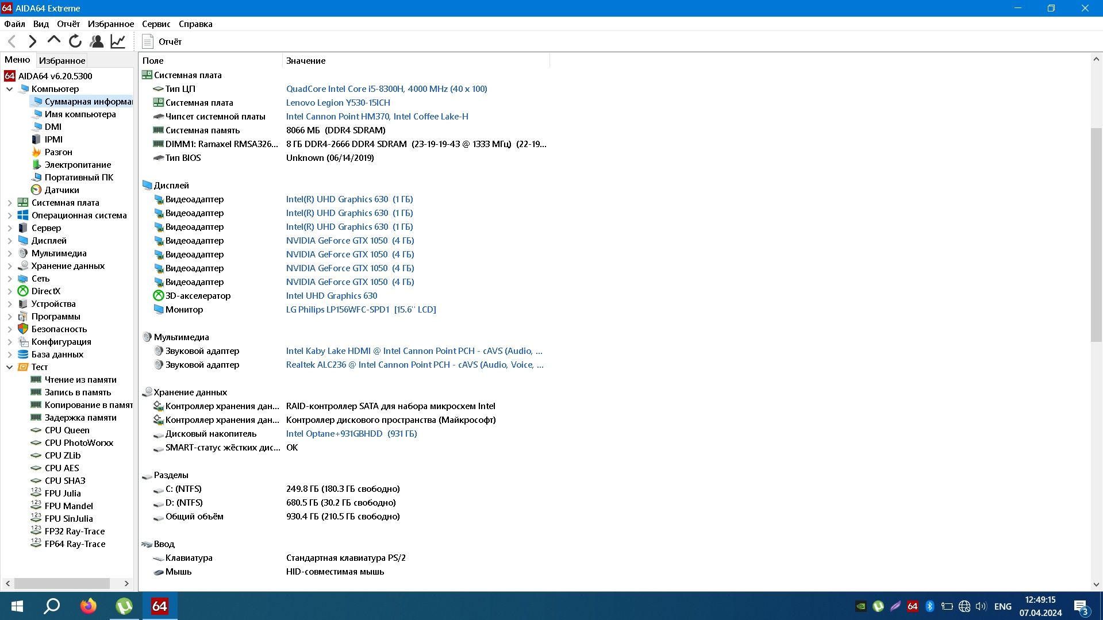The image size is (1103, 620).
Task: Select the DMI tree item
Action: click(53, 127)
